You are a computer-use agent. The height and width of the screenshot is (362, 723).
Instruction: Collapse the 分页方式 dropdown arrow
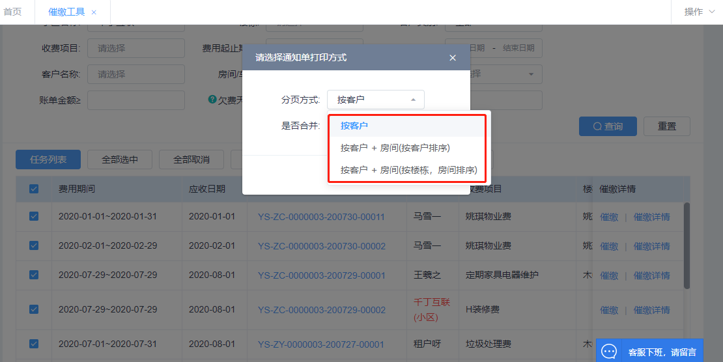[413, 100]
